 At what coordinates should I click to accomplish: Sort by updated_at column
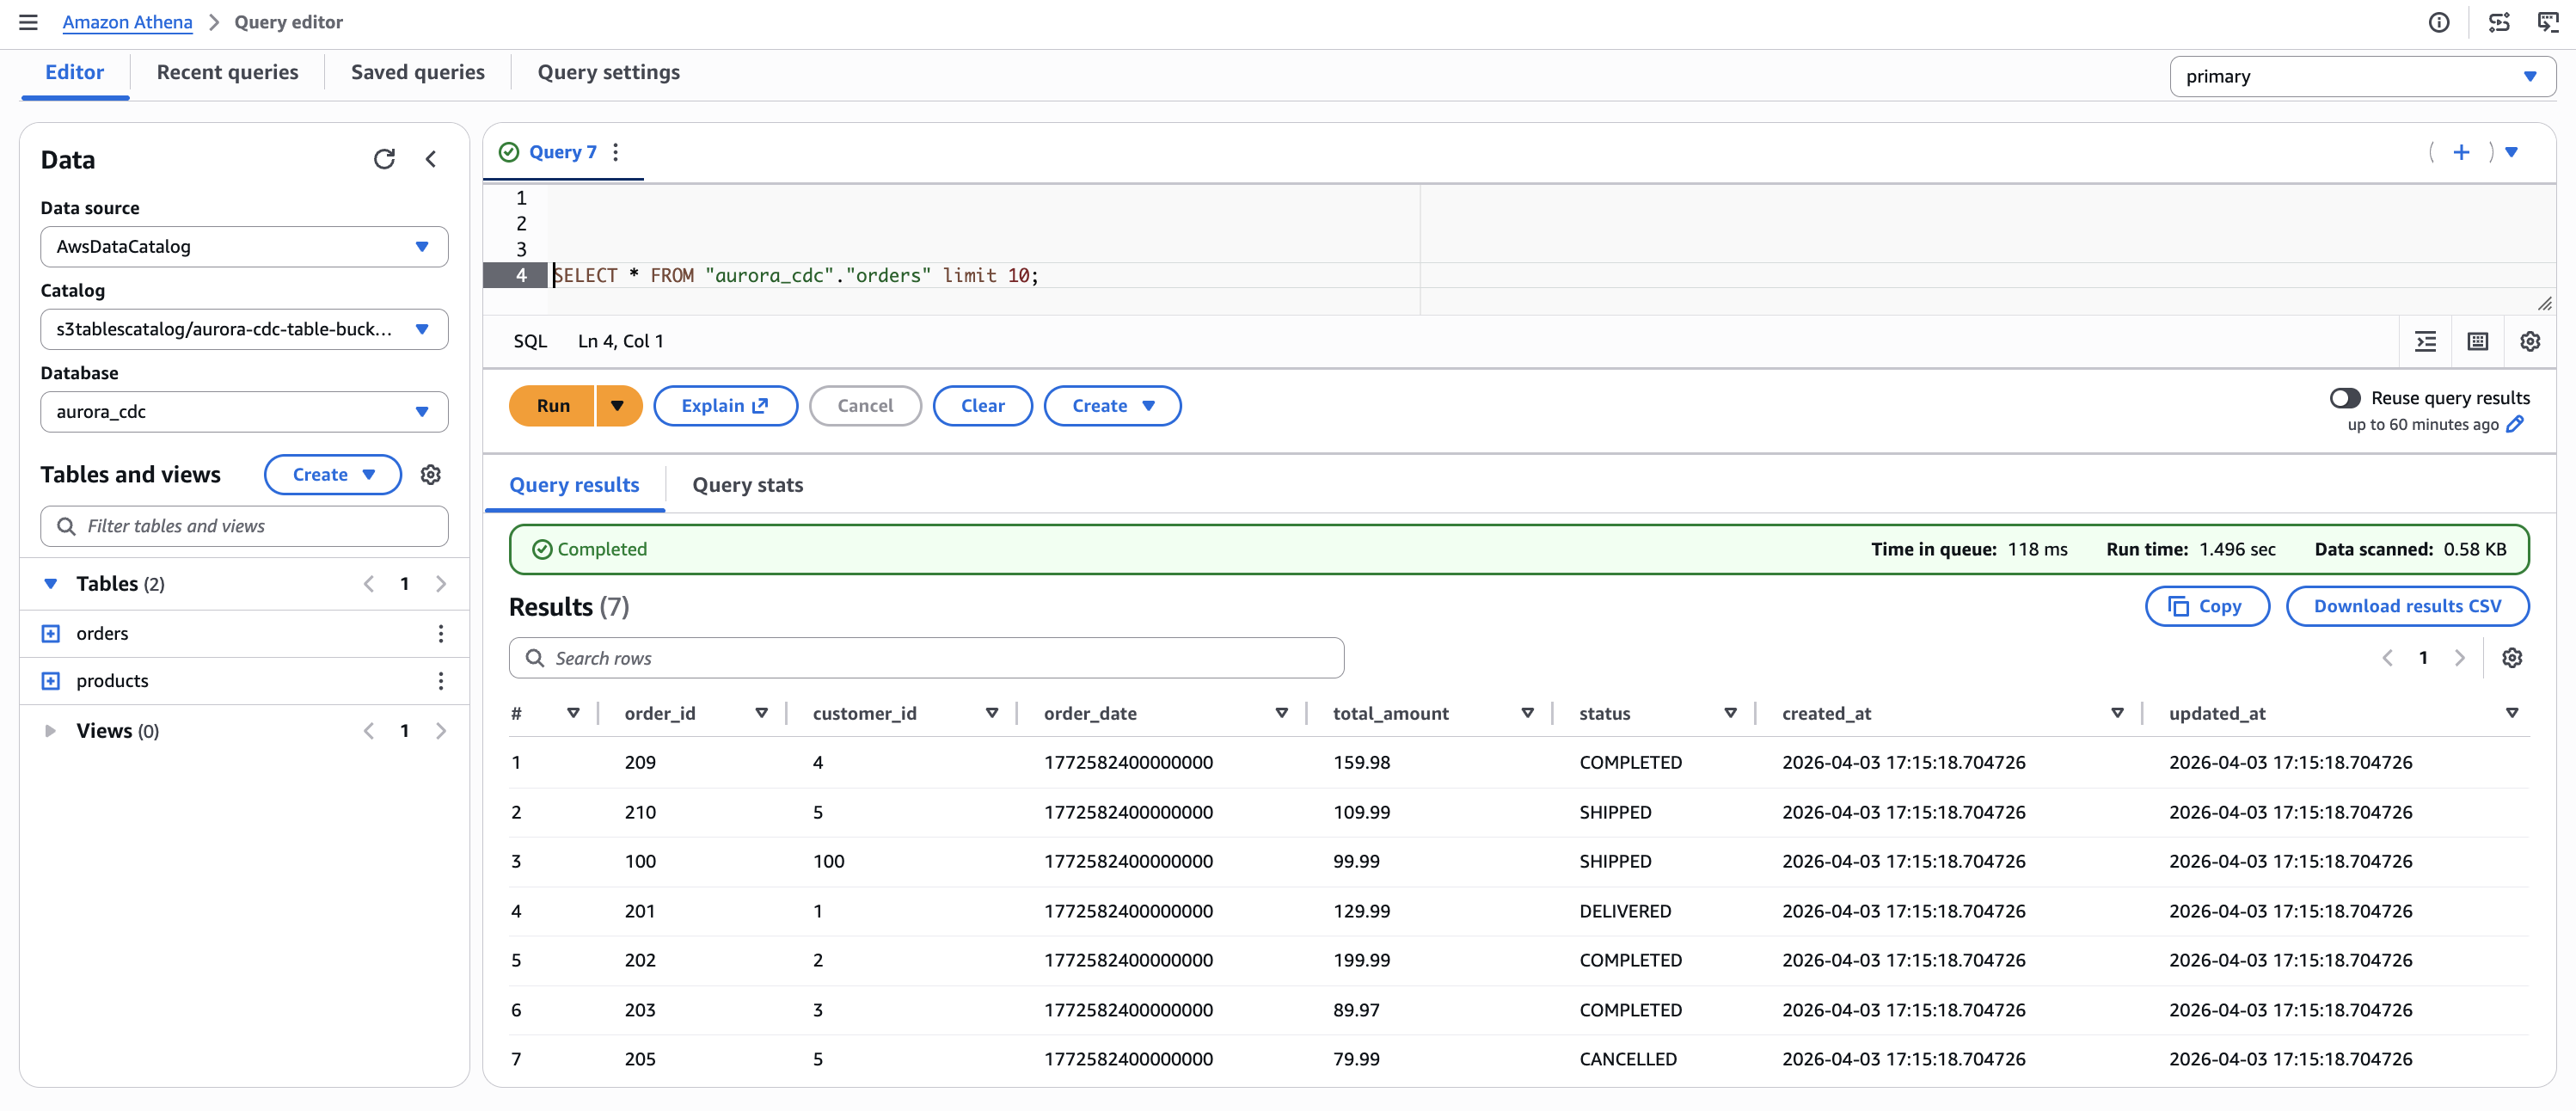[2512, 713]
